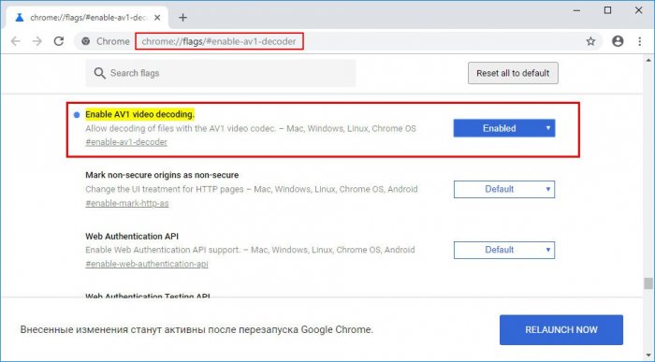The width and height of the screenshot is (655, 362).
Task: Follow the #enable-av1-decoder link
Action: click(x=126, y=142)
